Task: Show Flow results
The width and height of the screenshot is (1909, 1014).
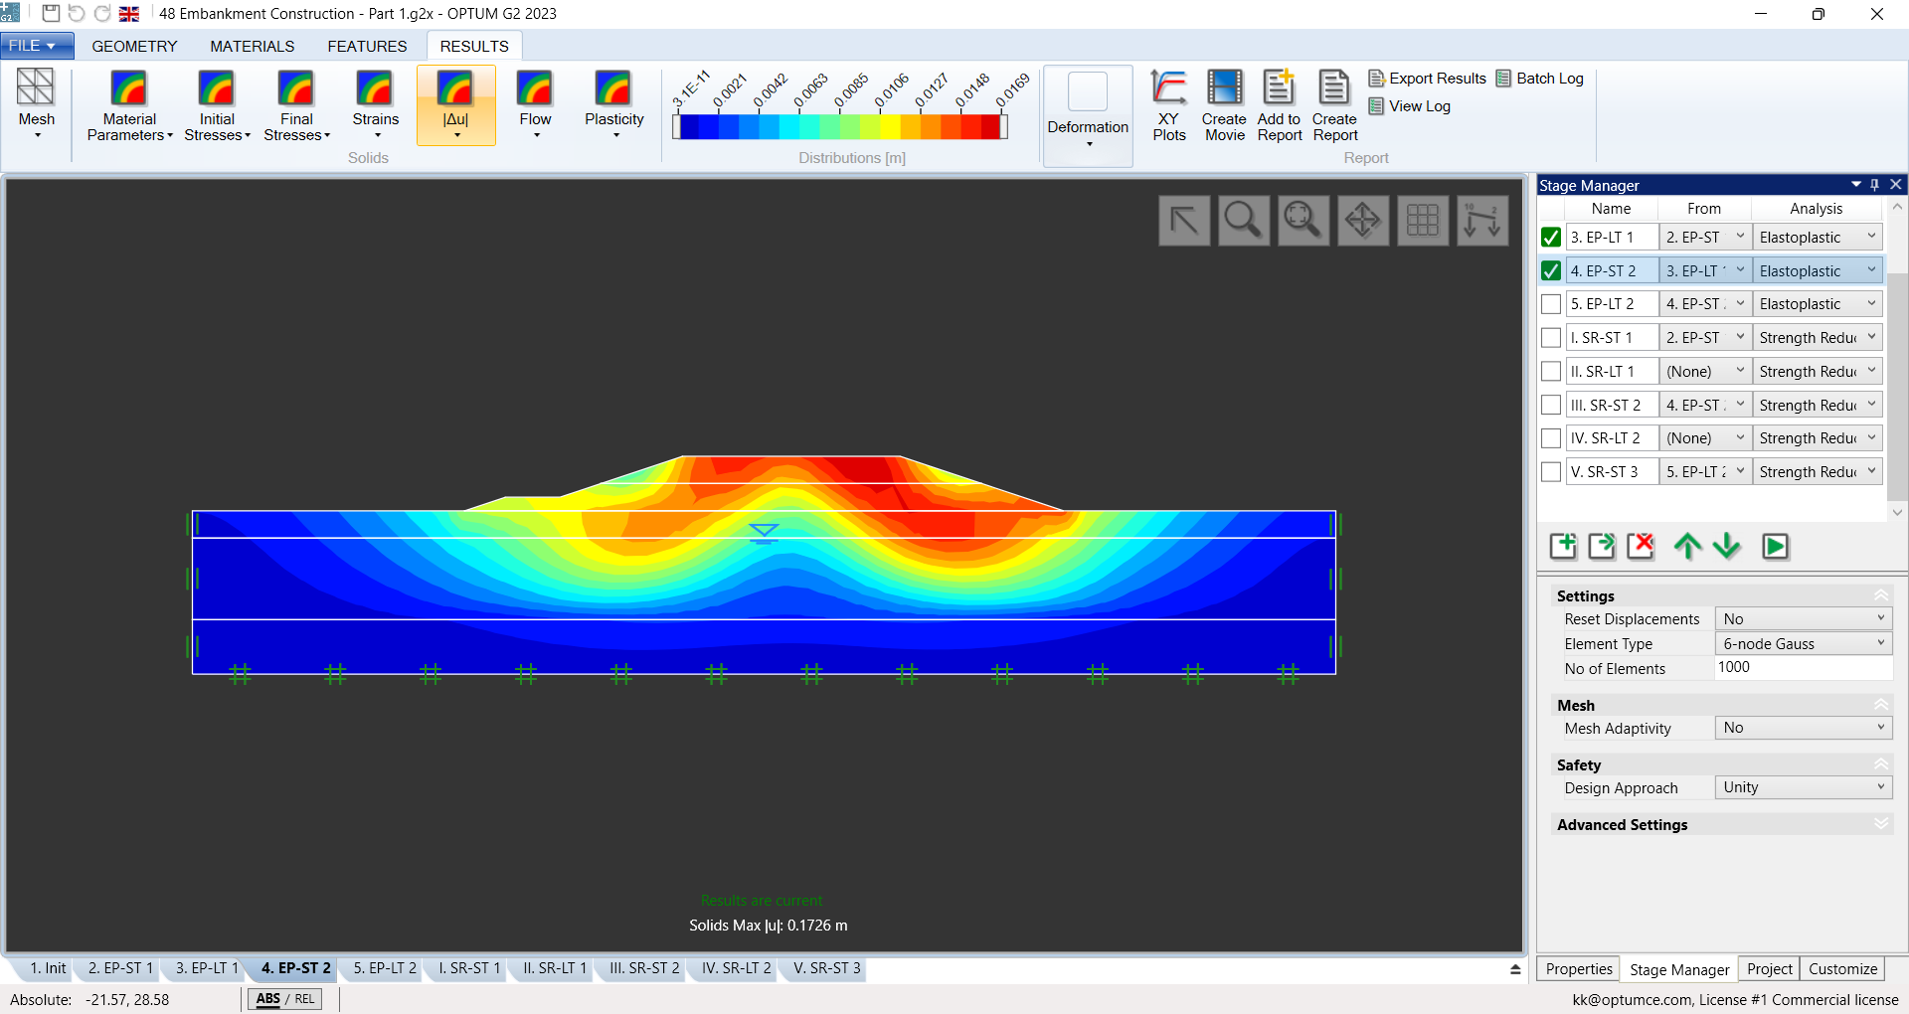Action: click(x=535, y=103)
